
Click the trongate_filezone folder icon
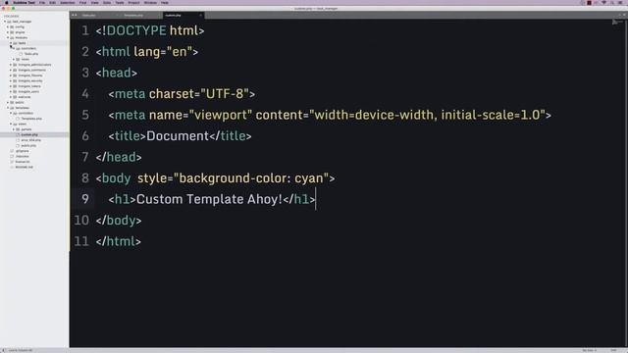click(15, 76)
